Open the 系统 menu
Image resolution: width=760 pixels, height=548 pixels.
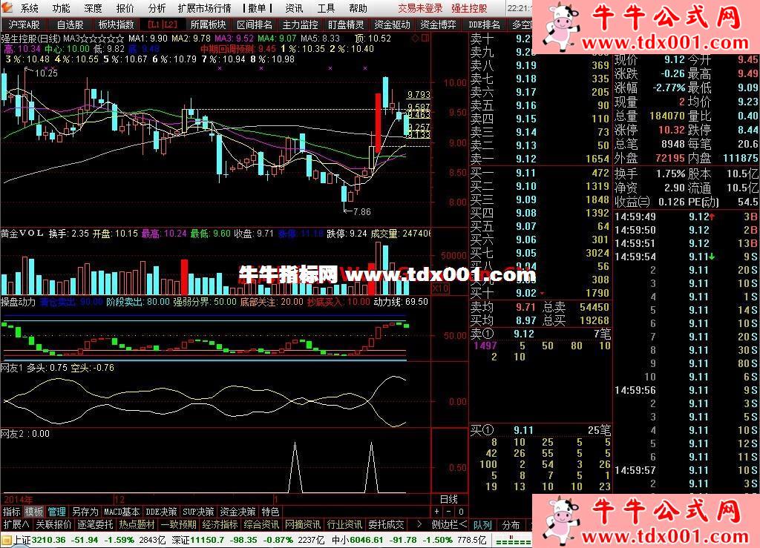tap(29, 8)
